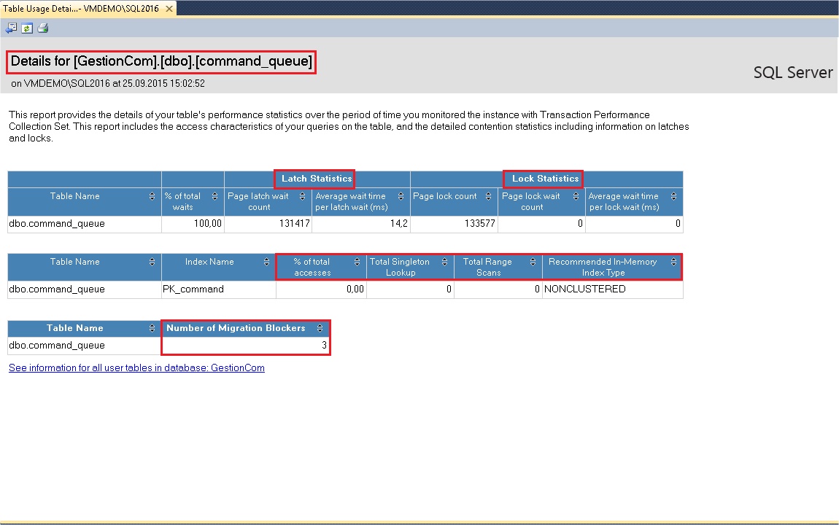Viewport: 839px width, 525px height.
Task: Open link to all GestionCom user tables
Action: pos(136,368)
